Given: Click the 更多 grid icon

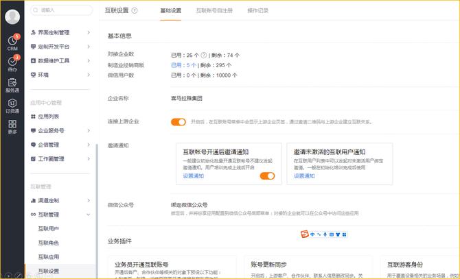Looking at the screenshot, I should (12, 125).
